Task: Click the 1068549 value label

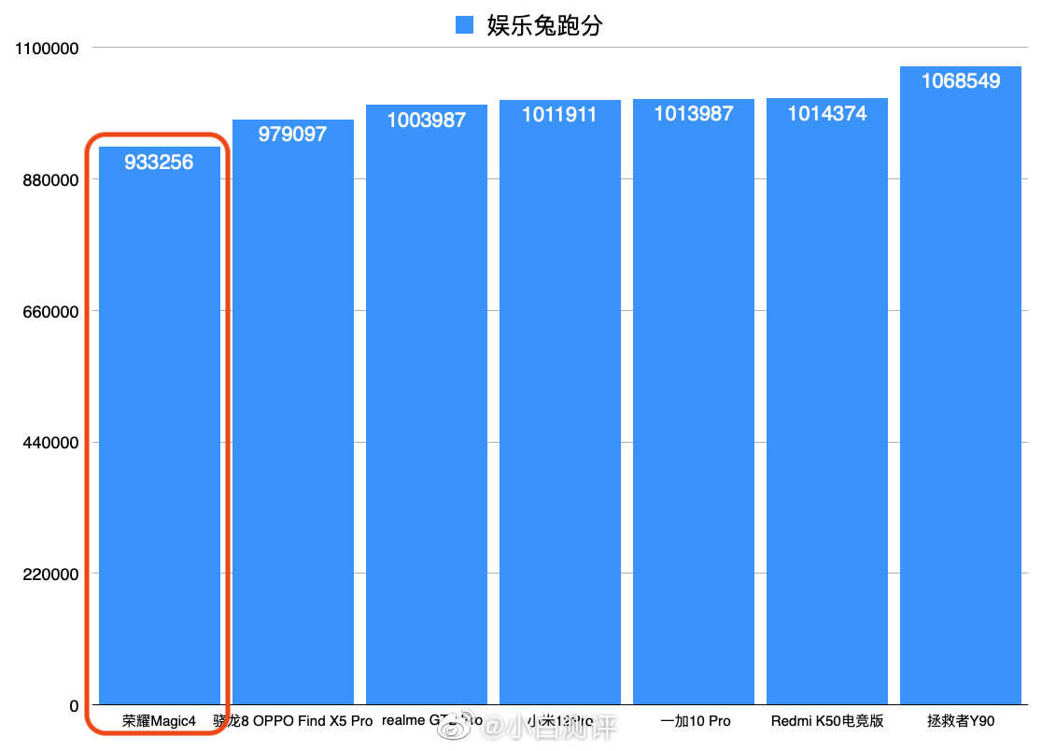Action: tap(961, 81)
